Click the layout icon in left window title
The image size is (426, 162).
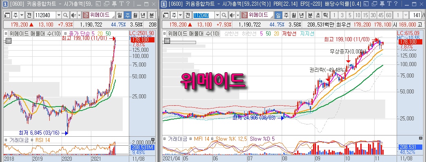click(x=99, y=4)
